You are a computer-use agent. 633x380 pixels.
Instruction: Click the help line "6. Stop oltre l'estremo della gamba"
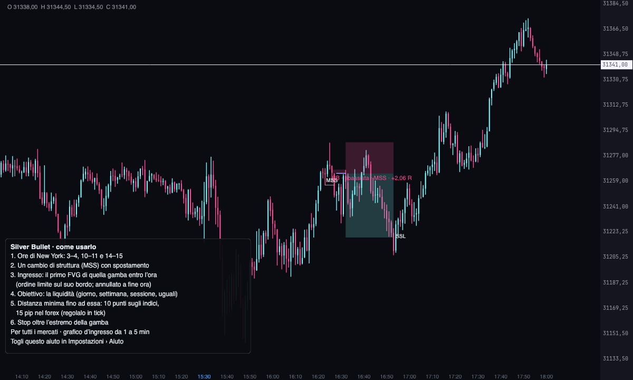coord(59,322)
